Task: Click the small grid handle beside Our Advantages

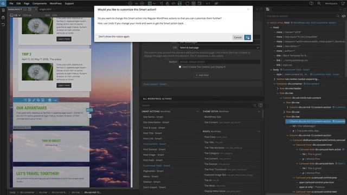Action: [89, 115]
